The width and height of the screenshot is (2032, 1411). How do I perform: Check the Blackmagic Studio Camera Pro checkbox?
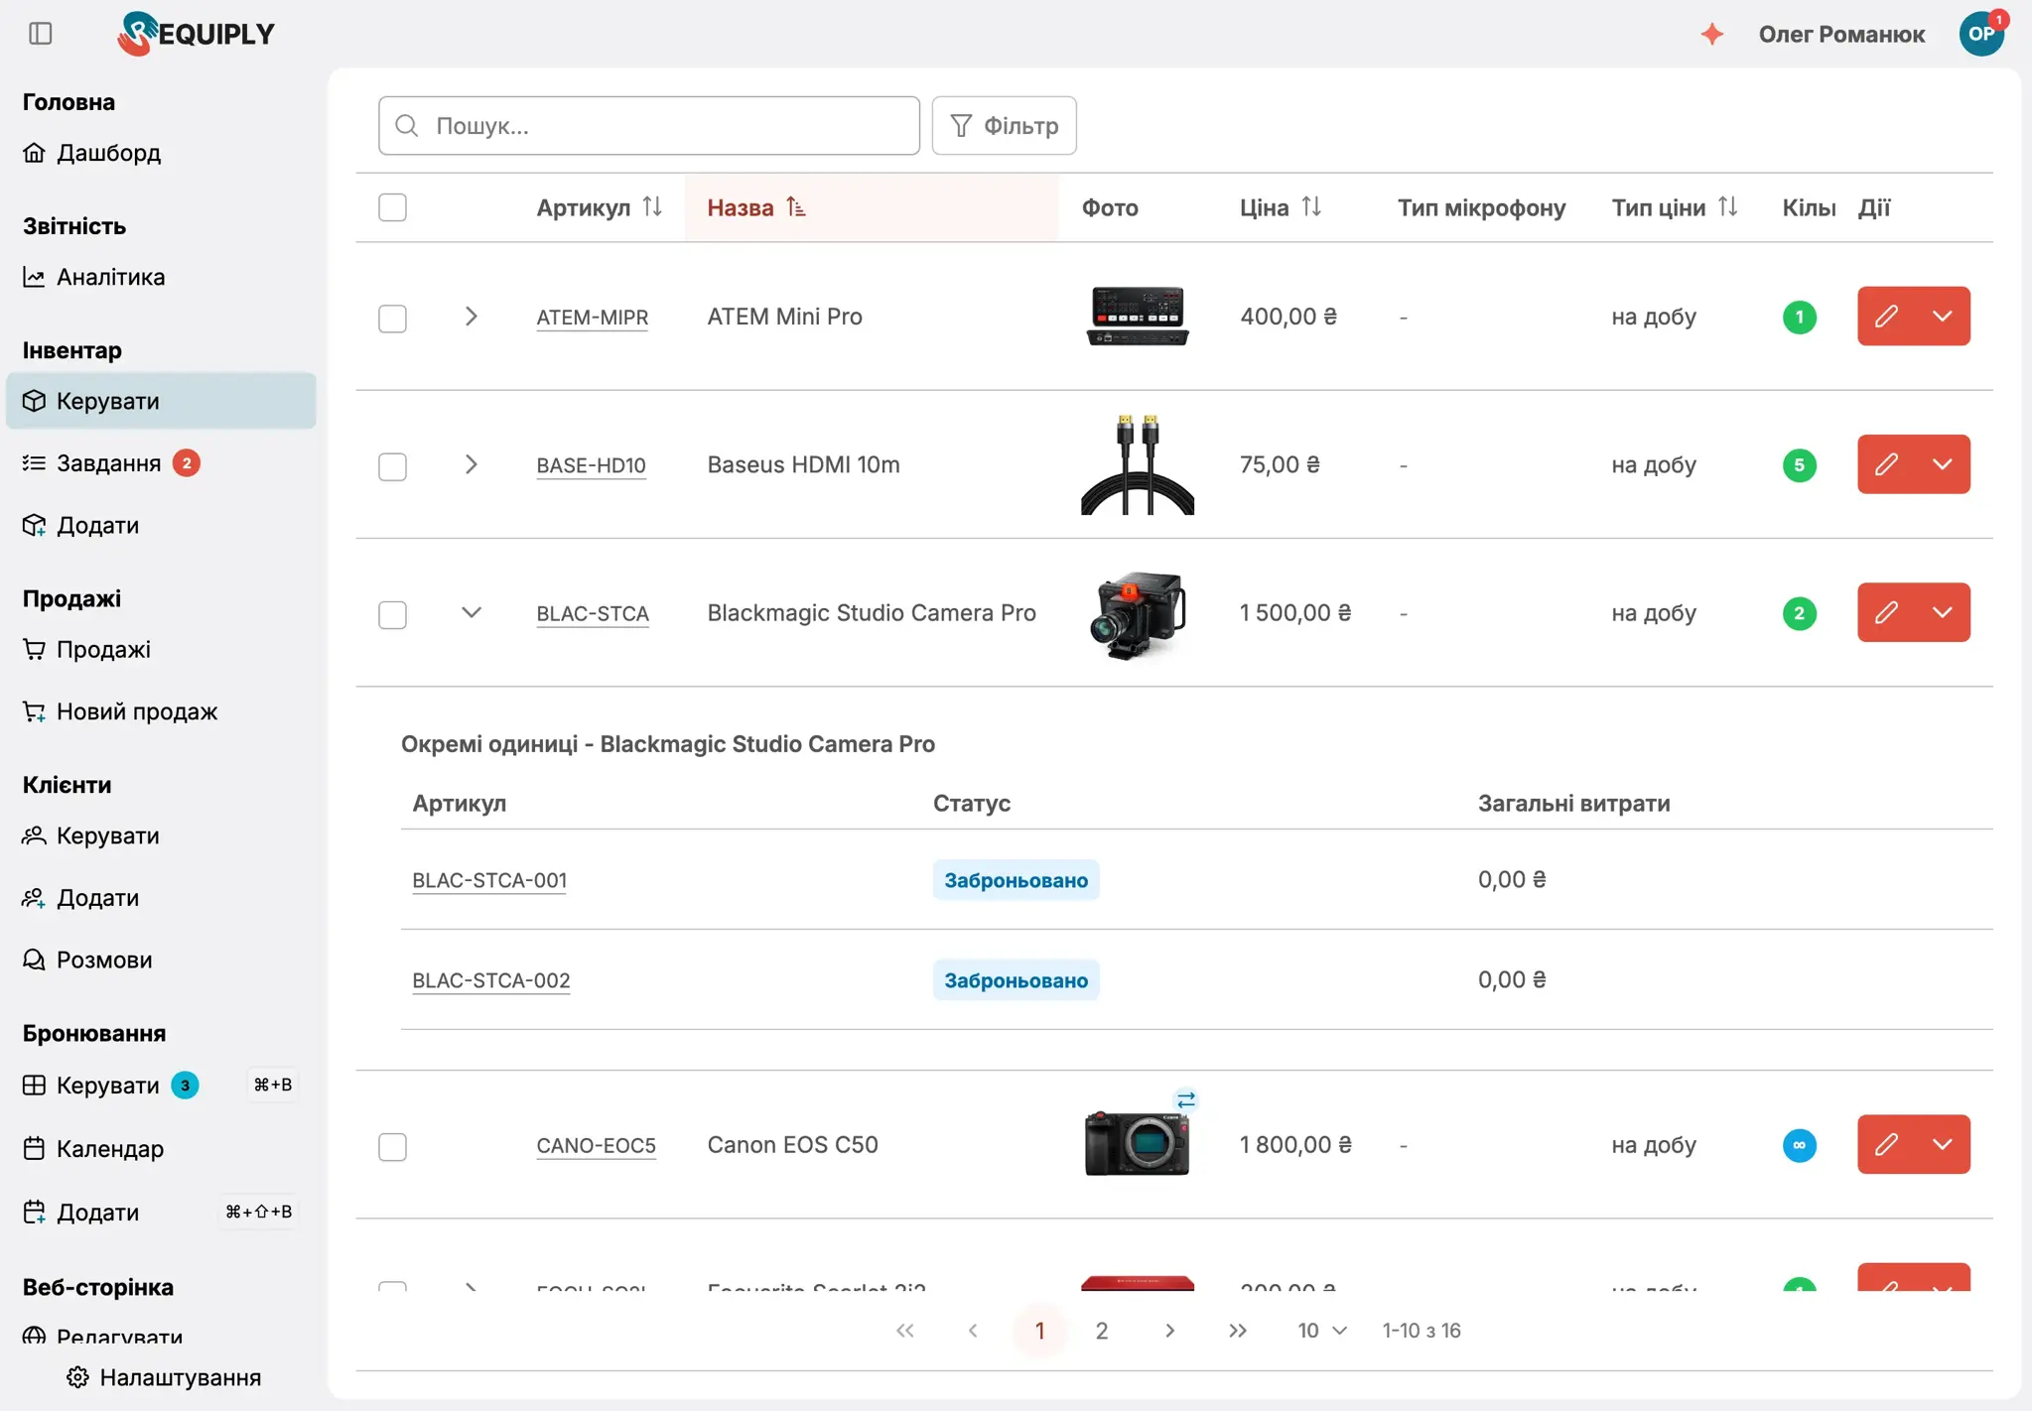393,614
